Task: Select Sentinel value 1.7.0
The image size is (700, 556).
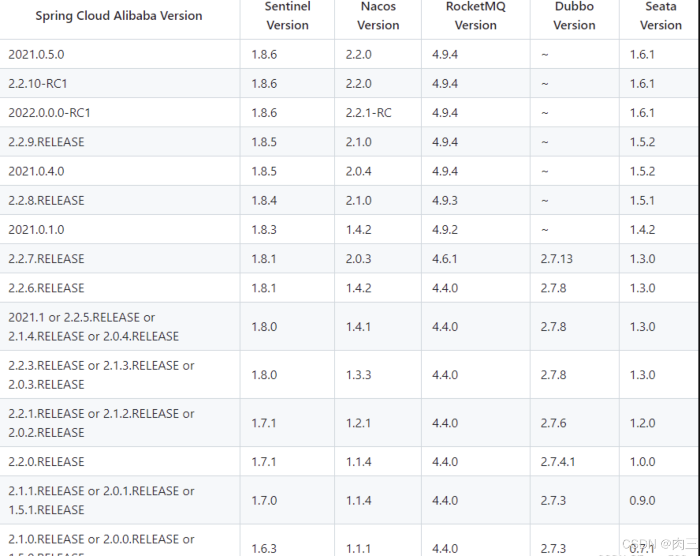Action: (x=264, y=500)
